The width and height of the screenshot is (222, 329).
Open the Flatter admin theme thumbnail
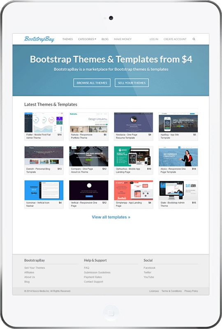(44, 122)
